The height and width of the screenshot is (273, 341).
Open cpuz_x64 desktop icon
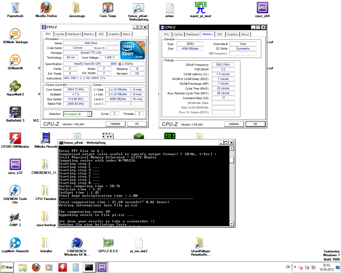point(262,10)
